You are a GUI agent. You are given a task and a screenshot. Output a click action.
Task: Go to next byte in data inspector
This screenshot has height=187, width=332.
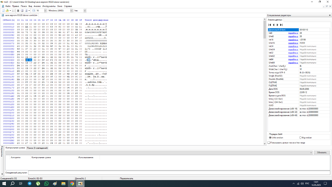click(x=277, y=25)
